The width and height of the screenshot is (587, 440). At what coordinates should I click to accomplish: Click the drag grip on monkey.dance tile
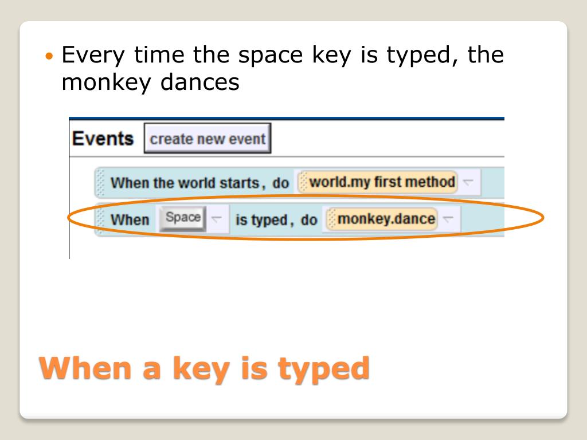pos(331,219)
